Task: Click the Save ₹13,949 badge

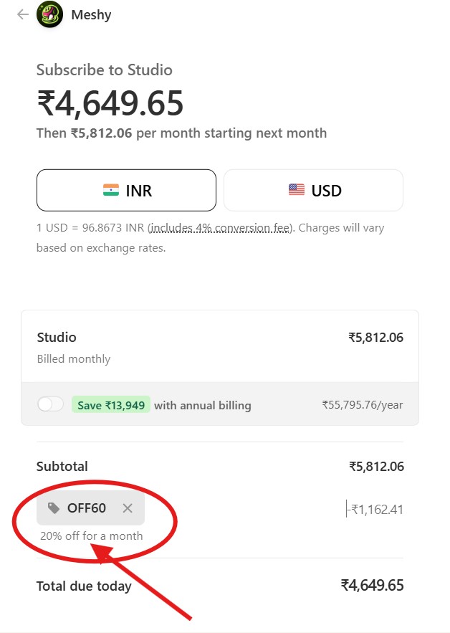Action: [110, 405]
